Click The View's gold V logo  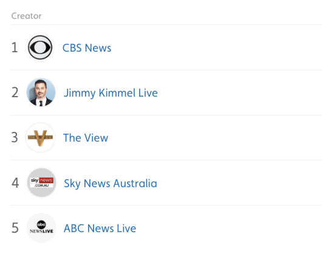coord(40,138)
